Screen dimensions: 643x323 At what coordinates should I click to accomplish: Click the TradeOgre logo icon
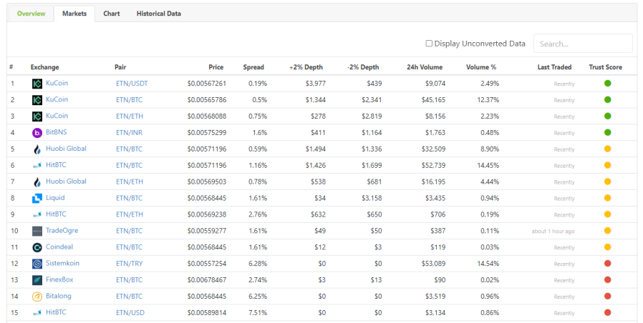click(x=37, y=231)
